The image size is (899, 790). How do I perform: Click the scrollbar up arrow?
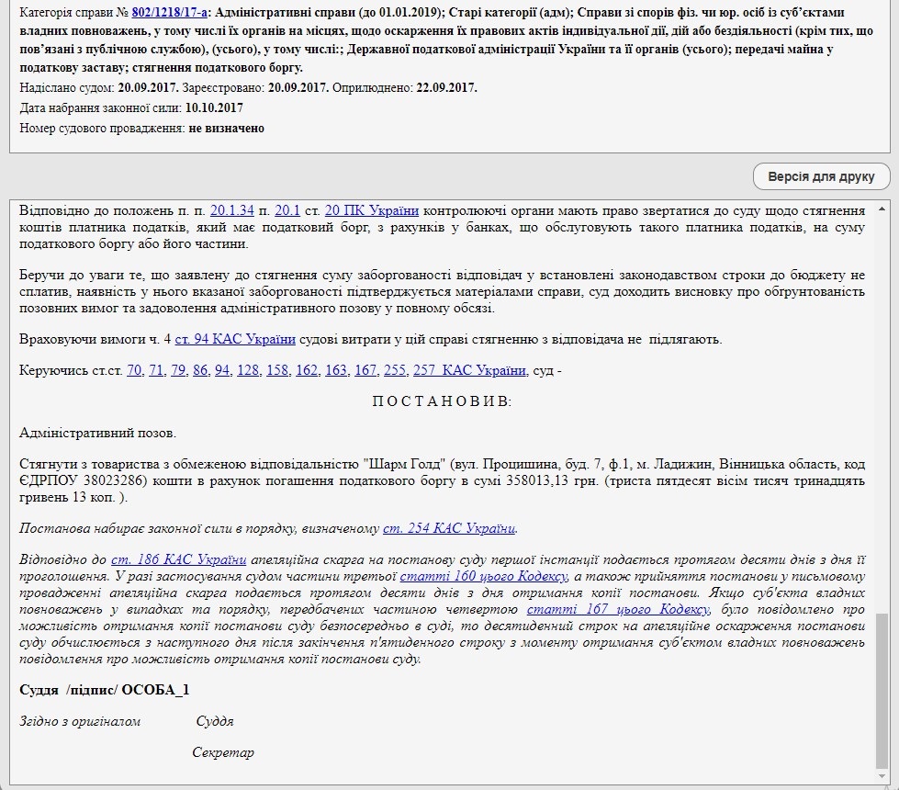(x=882, y=207)
